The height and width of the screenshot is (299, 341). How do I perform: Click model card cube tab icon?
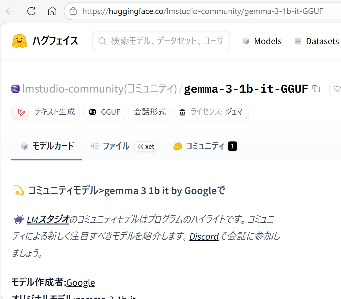point(24,146)
